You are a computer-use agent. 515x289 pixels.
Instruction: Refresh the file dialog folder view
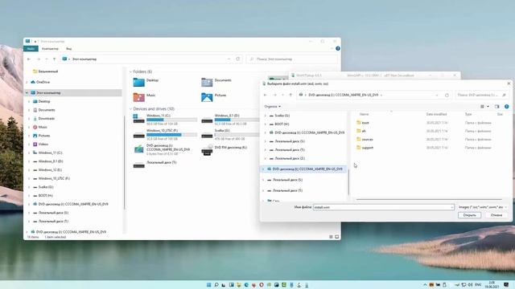[447, 95]
